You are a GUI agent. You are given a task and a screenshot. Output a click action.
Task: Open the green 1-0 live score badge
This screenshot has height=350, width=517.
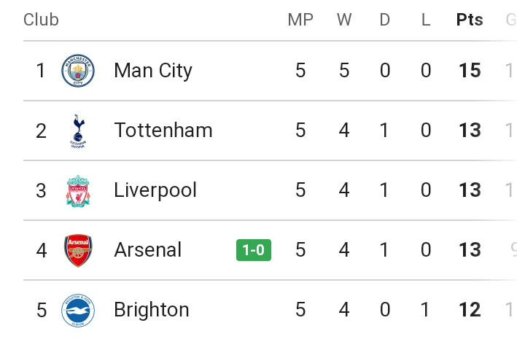[254, 250]
